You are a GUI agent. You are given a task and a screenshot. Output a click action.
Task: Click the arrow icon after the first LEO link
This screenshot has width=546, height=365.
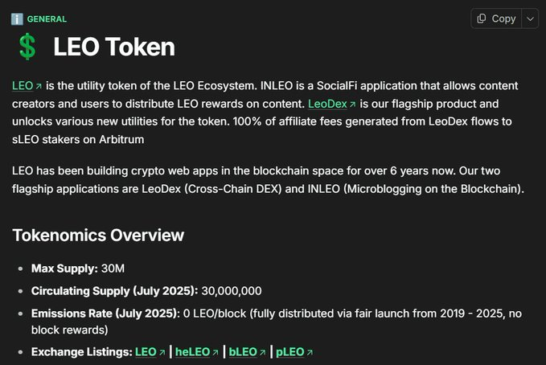pyautogui.click(x=39, y=86)
